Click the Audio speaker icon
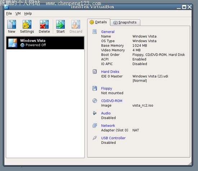The height and width of the screenshot is (171, 198). [95, 113]
